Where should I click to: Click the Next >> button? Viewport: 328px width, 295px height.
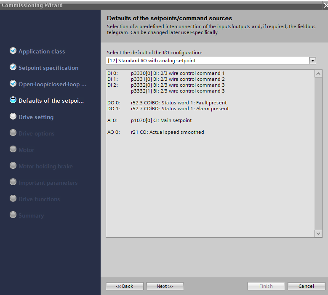(165, 286)
